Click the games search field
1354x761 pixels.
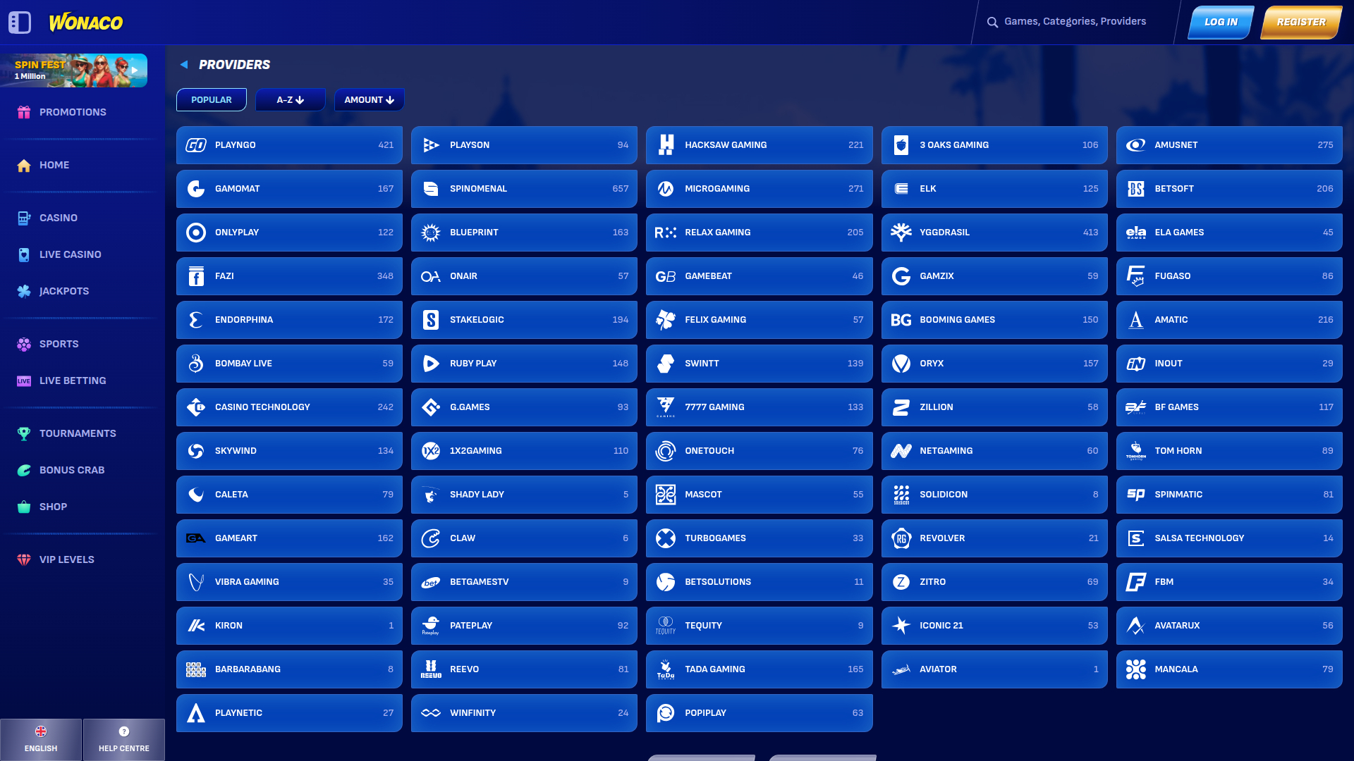tap(1075, 22)
